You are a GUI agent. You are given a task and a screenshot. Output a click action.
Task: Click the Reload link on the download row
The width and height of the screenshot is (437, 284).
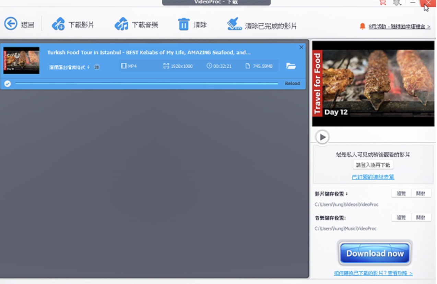tap(292, 83)
